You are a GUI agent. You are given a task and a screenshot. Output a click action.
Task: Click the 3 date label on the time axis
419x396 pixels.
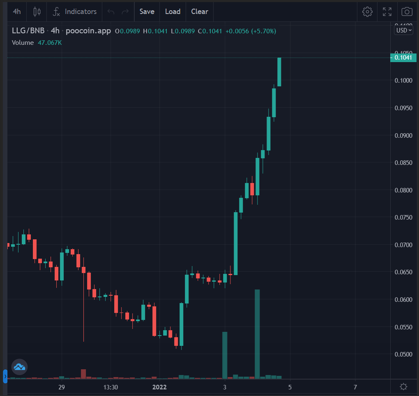[225, 387]
